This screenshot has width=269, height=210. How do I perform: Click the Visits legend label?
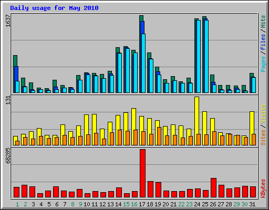[x=263, y=114]
